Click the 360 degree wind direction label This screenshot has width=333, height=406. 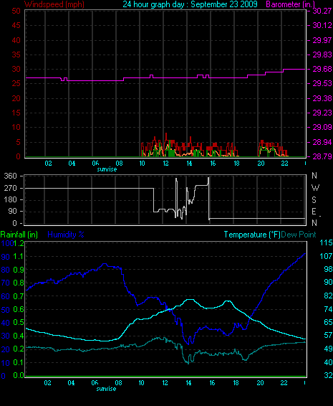[x=10, y=176]
